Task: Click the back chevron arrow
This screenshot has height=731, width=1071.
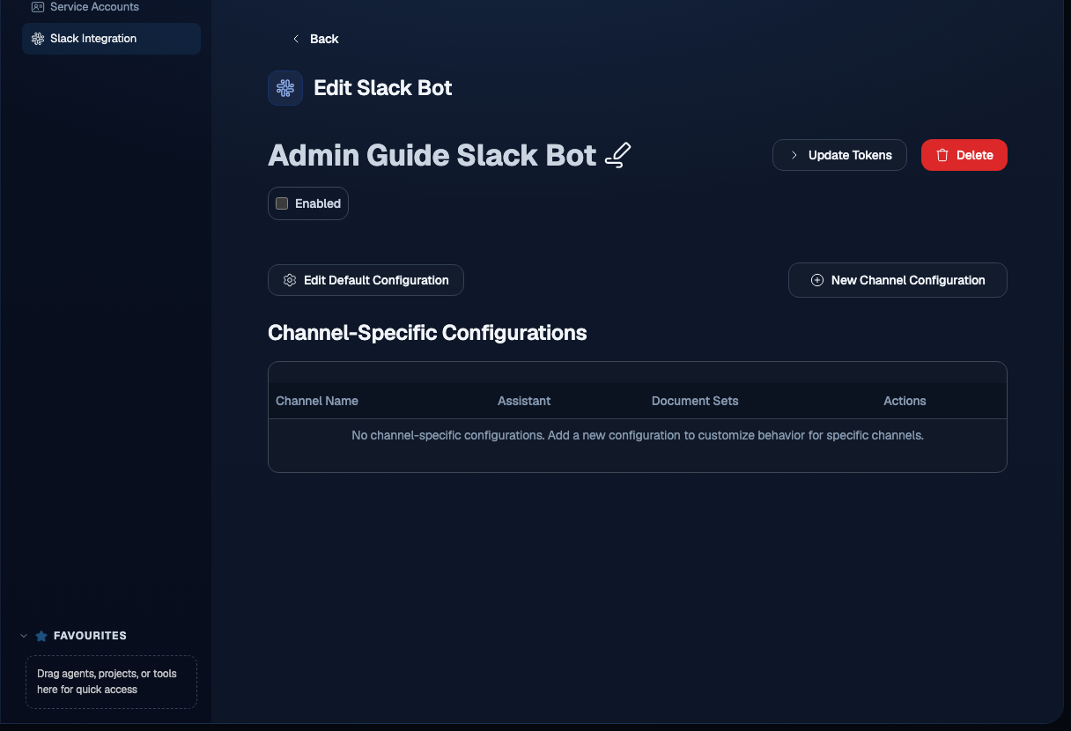Action: 296,39
